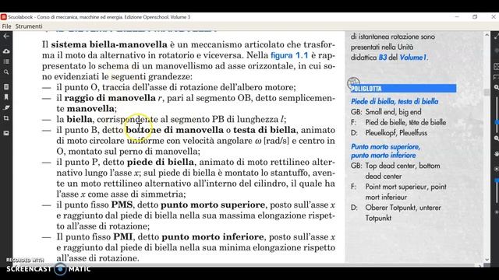Click the zoom-out magnifier on right toolbar
Viewport: 499px width, 280px height.
[x=497, y=138]
